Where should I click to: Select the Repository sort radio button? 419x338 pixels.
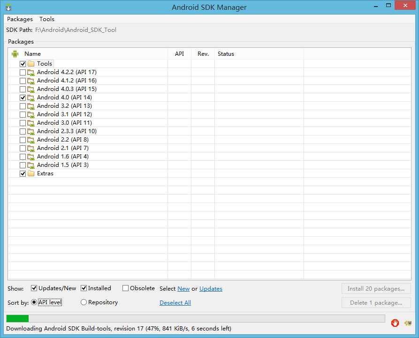pyautogui.click(x=84, y=302)
